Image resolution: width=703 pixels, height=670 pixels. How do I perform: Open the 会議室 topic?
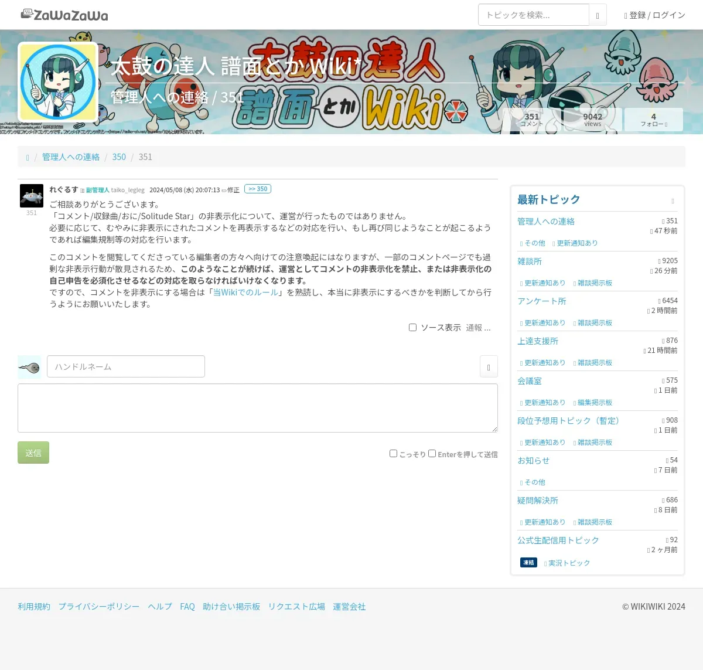530,381
